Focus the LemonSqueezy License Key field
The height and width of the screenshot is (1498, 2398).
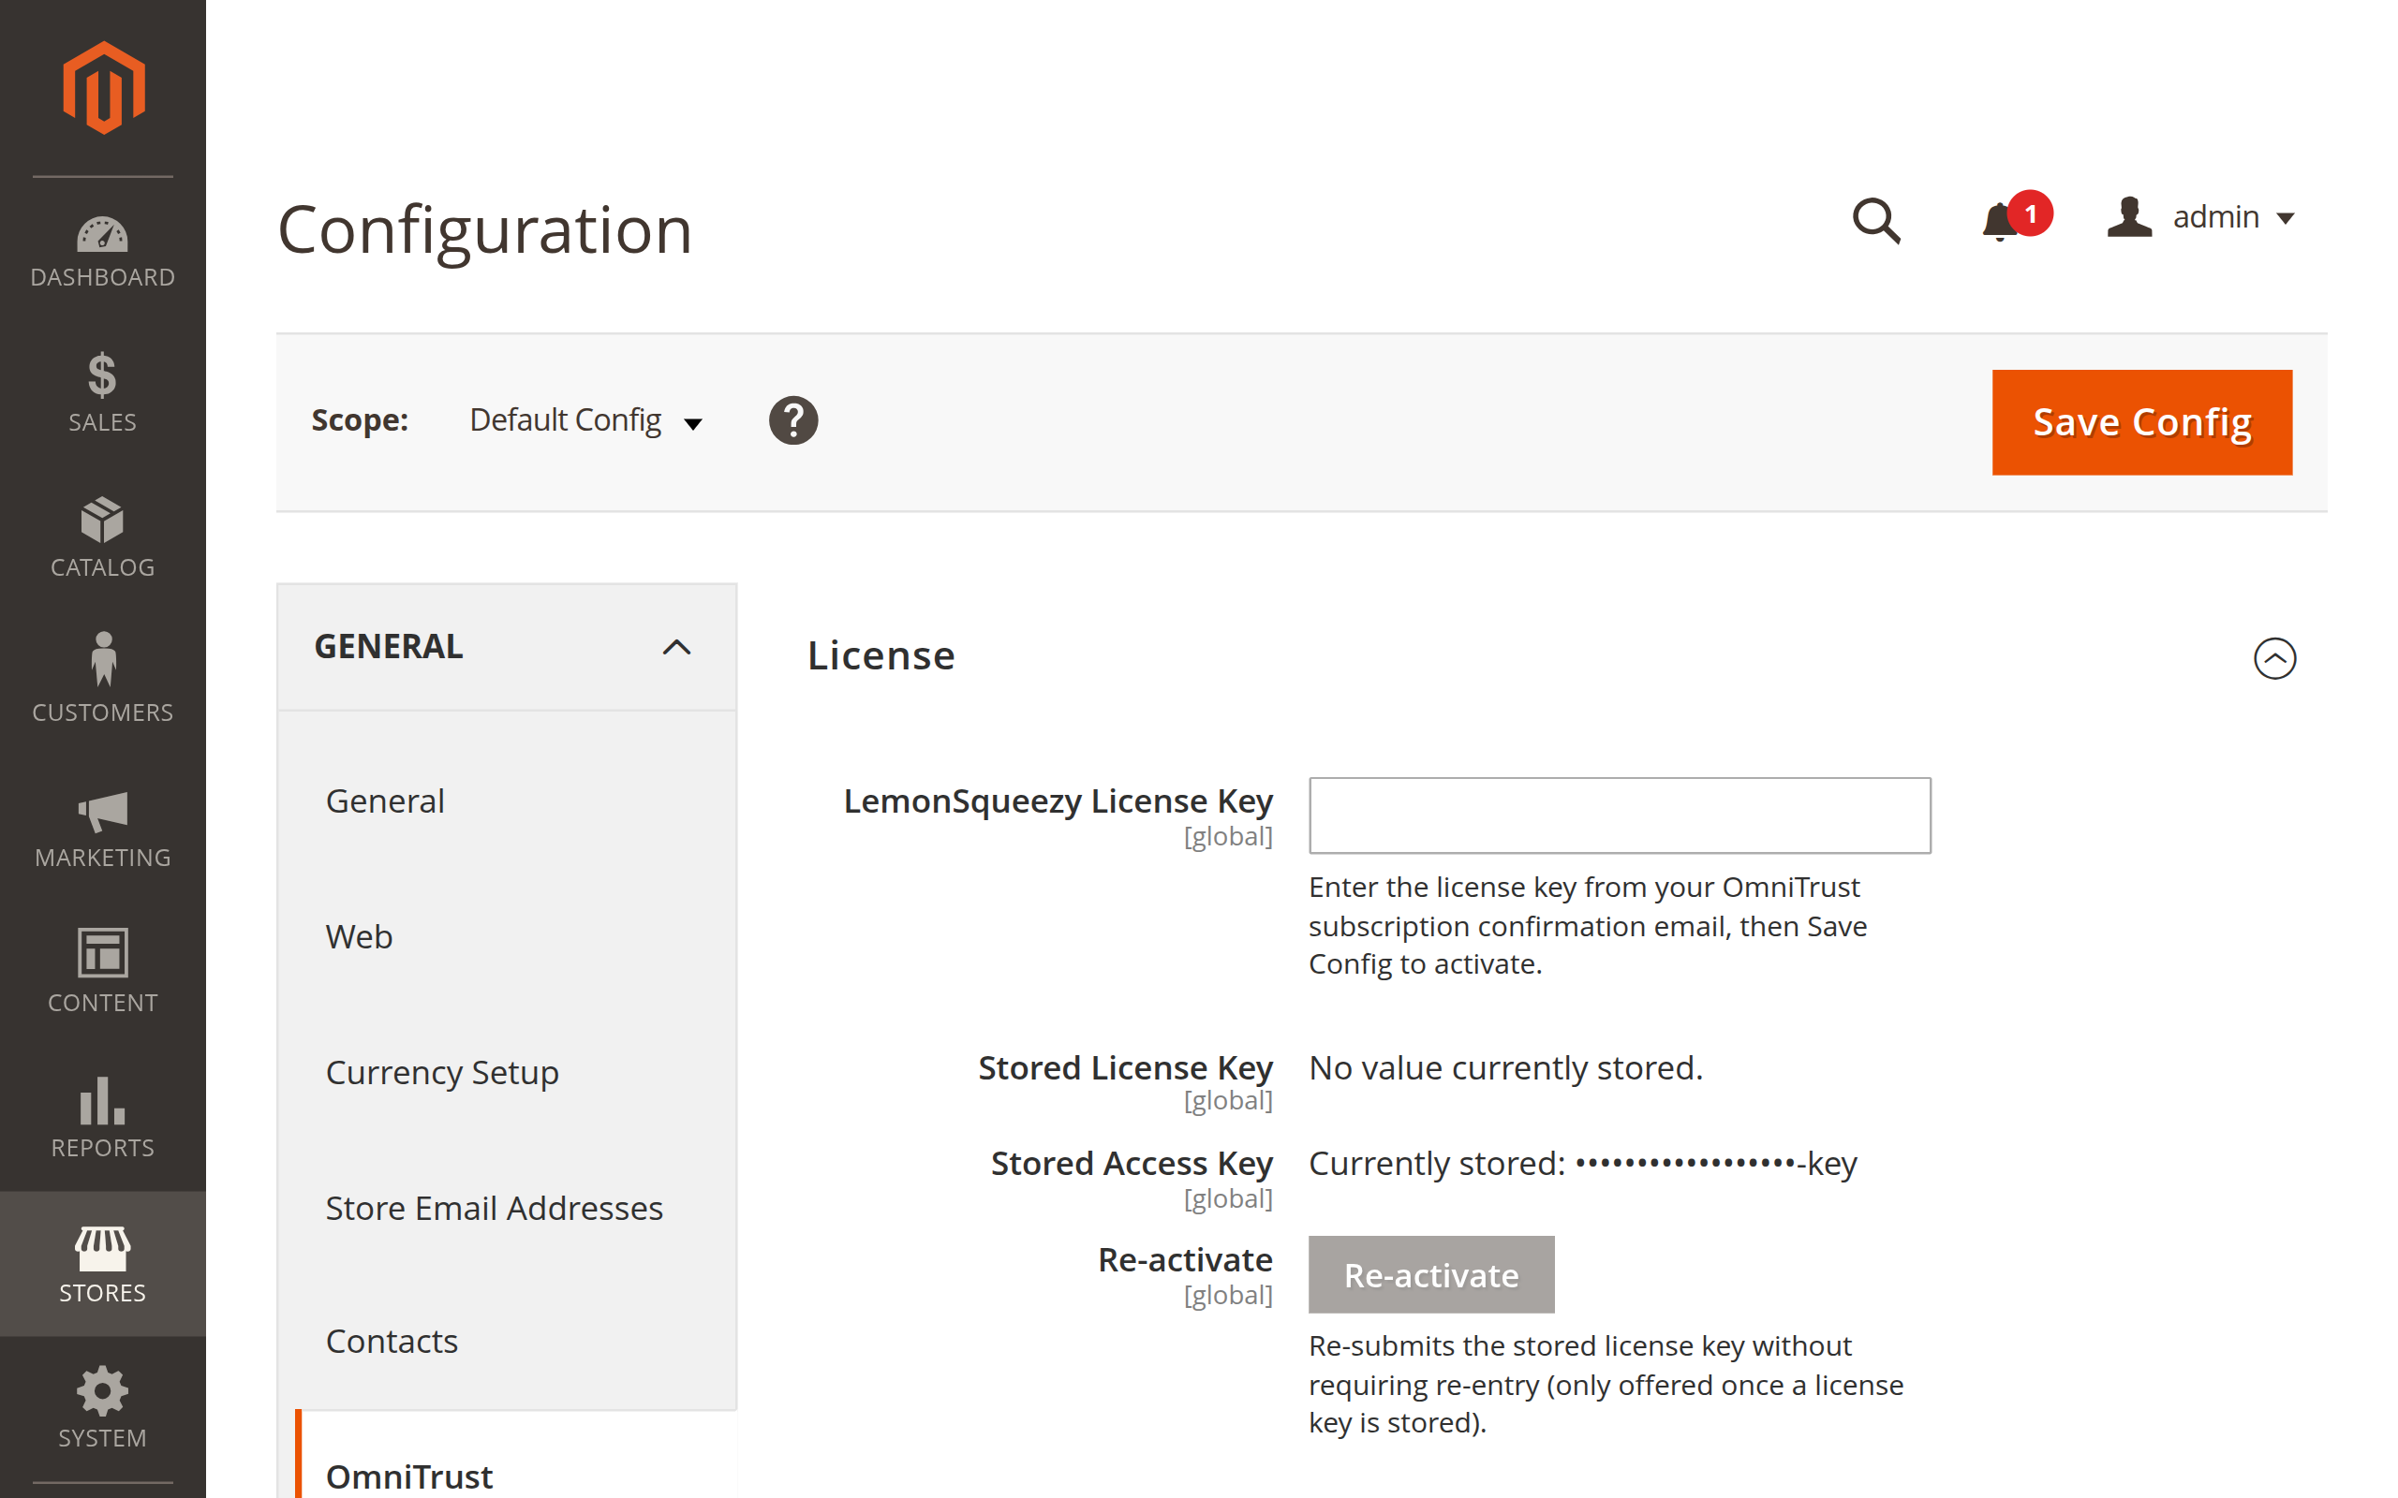click(1620, 815)
